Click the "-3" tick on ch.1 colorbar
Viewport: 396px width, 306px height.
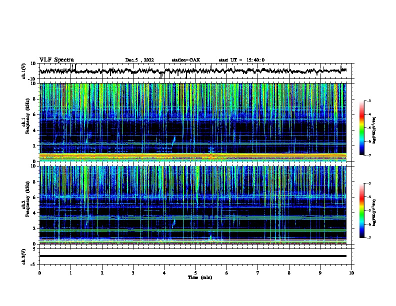[369, 100]
